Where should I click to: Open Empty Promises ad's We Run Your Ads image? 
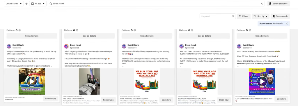pyautogui.click(x=204, y=82)
